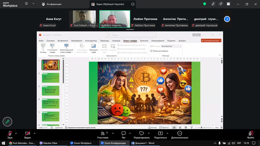
Task: Open the Автоматично monitor dropdown
Action: coord(171,46)
